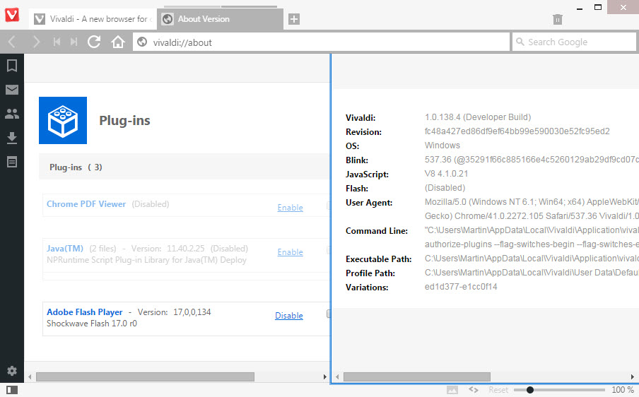This screenshot has height=397, width=639.
Task: Click right pane scroll-left arrow
Action: 337,377
